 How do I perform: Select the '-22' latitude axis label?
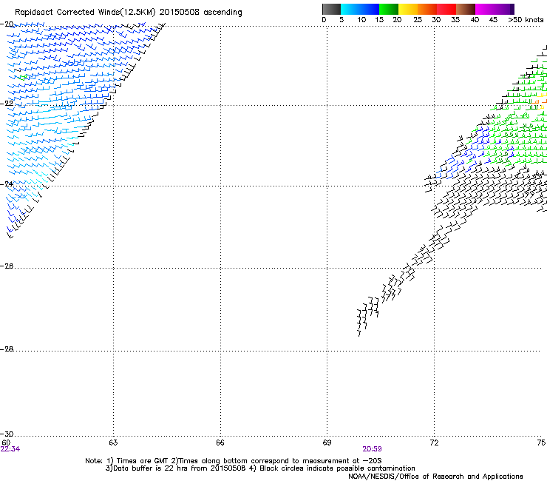(x=7, y=104)
